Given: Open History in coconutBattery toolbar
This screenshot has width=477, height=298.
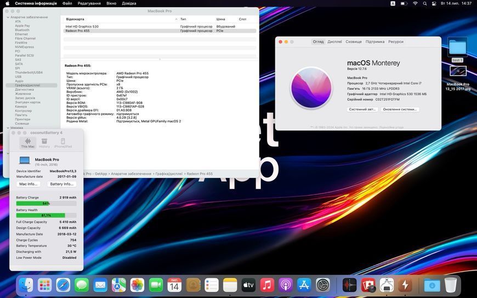Looking at the screenshot, I should [44, 143].
